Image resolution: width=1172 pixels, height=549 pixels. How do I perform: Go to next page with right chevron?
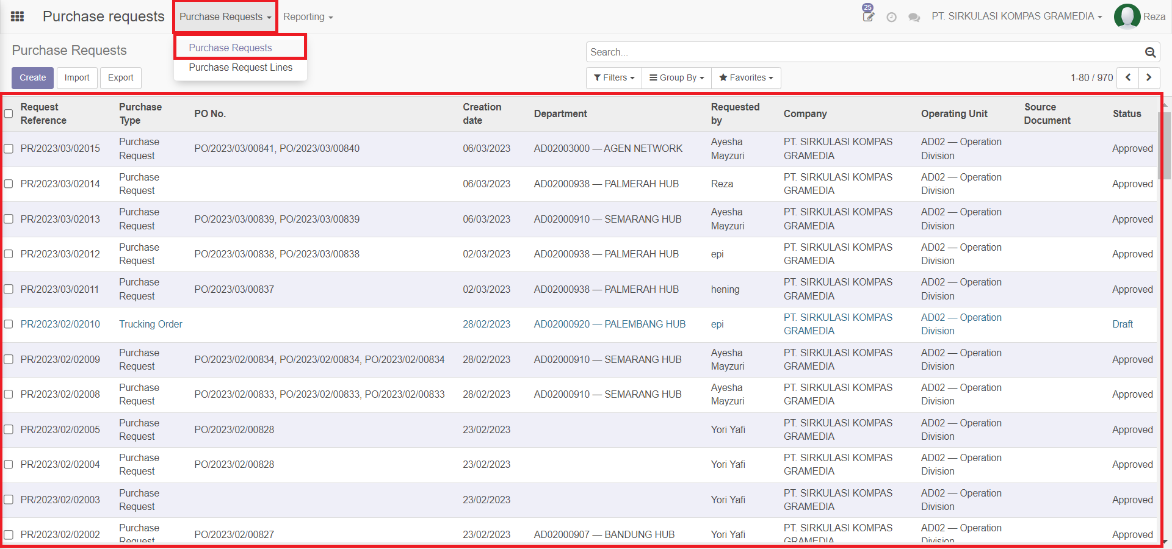[1149, 77]
